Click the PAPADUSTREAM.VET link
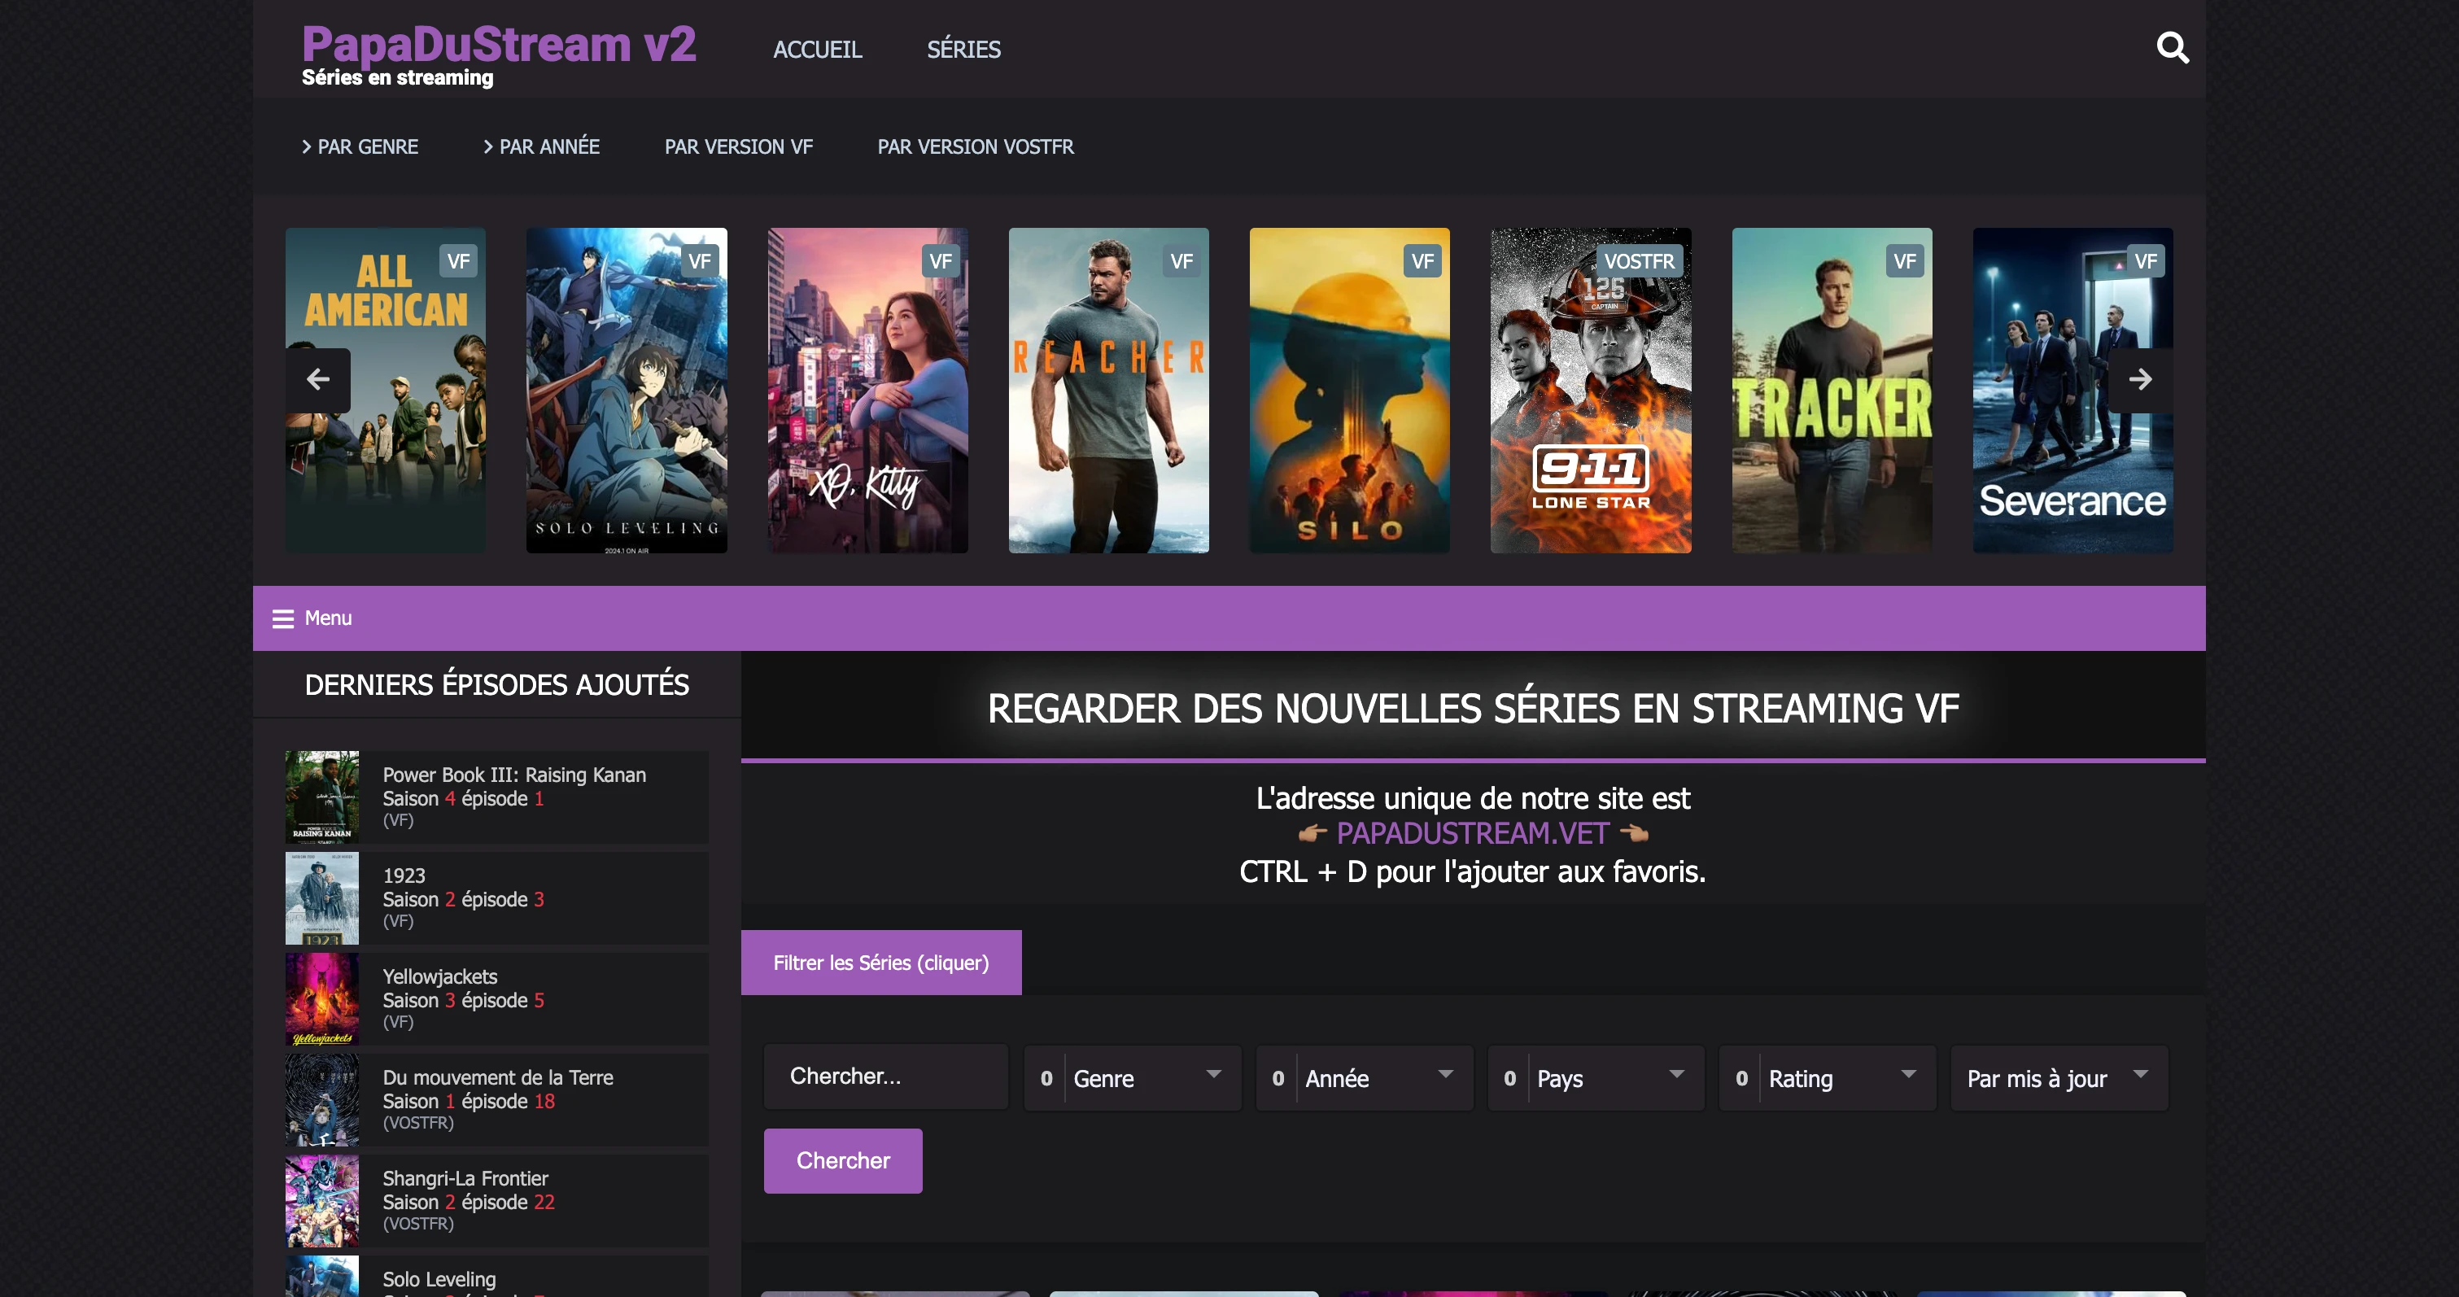 point(1472,833)
